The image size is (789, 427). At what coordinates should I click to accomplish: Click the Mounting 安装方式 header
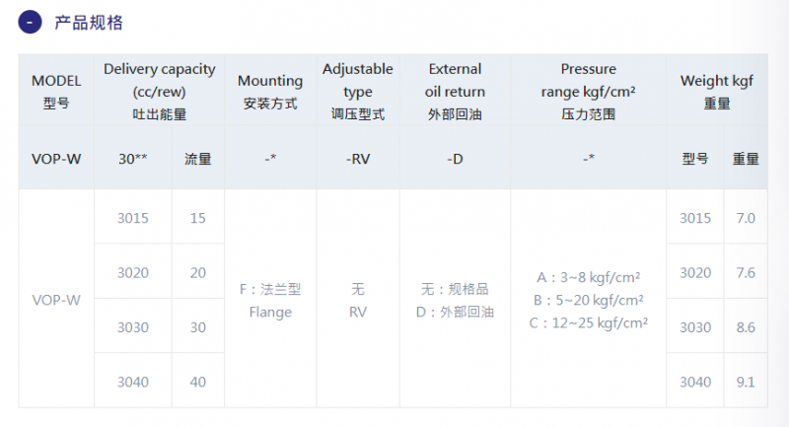click(270, 92)
